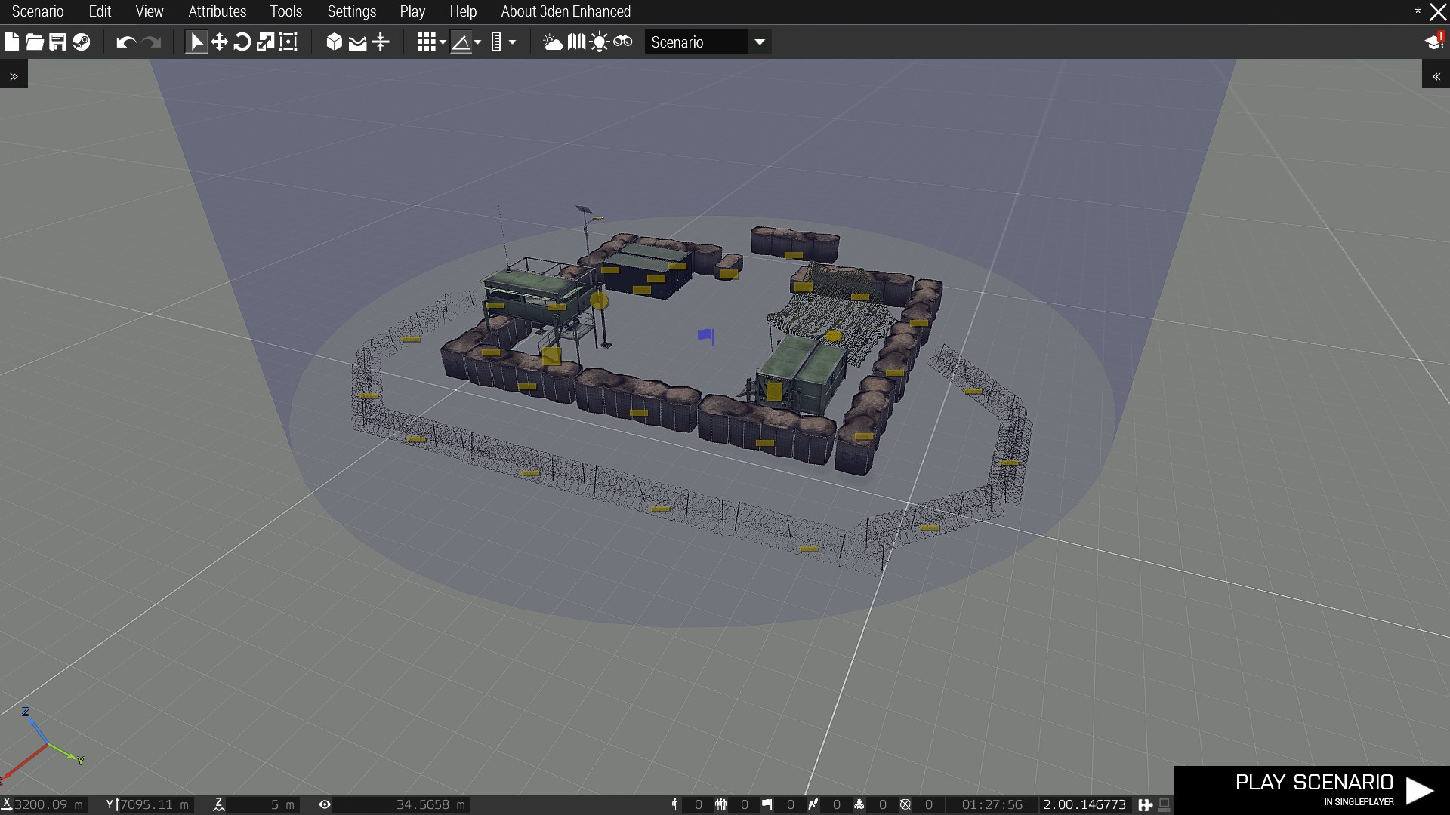
Task: Undo the last action
Action: [x=126, y=42]
